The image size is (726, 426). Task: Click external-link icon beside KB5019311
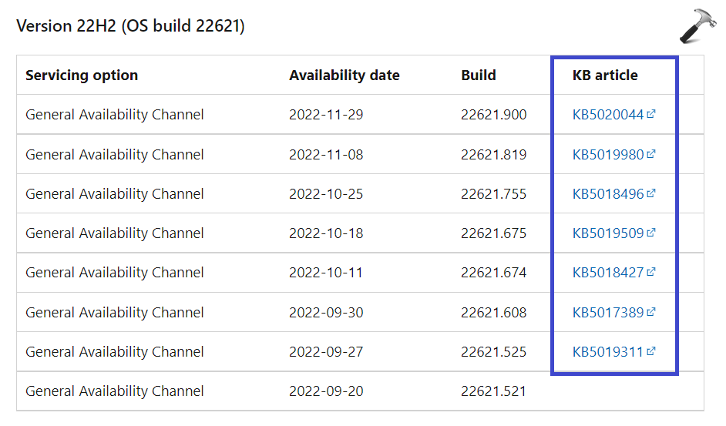click(x=651, y=351)
